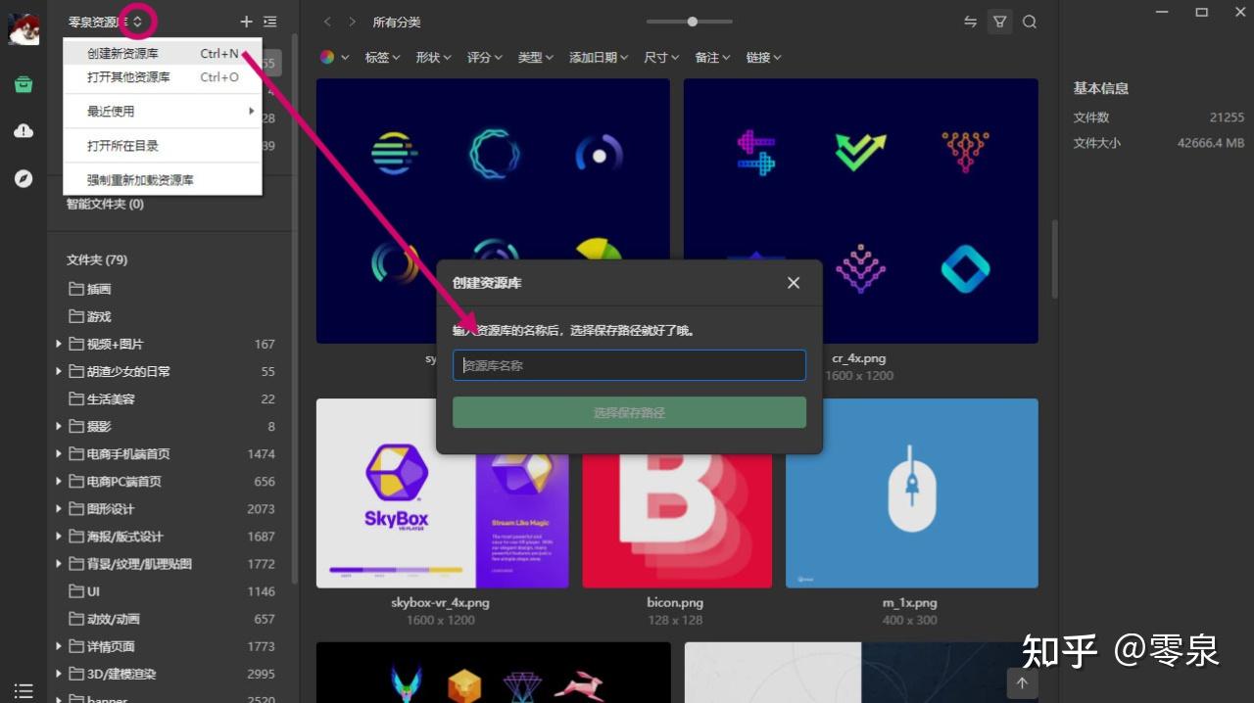
Task: Toggle the sidebar list layout icon
Action: tap(269, 22)
